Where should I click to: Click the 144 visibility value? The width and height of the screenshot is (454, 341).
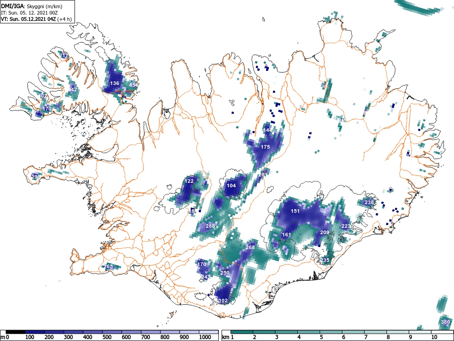point(268,130)
